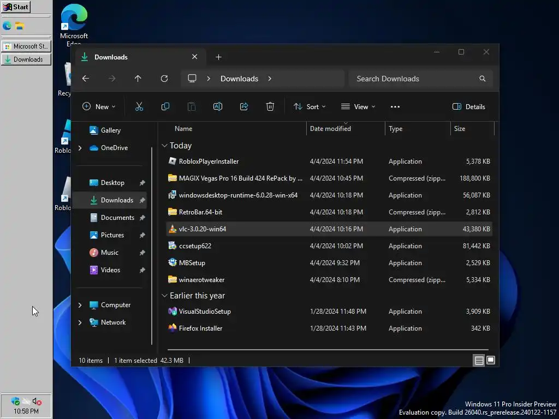The height and width of the screenshot is (419, 559).
Task: Select the Firefox Installer file icon
Action: tap(172, 328)
